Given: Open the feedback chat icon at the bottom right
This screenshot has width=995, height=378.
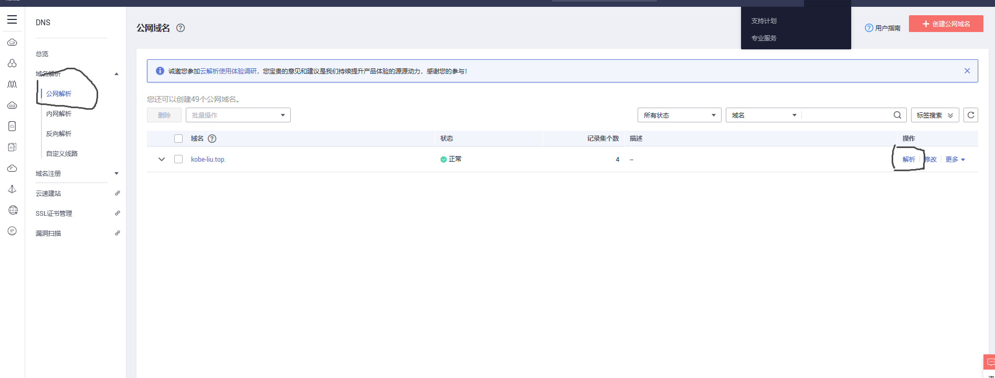Looking at the screenshot, I should tap(990, 362).
